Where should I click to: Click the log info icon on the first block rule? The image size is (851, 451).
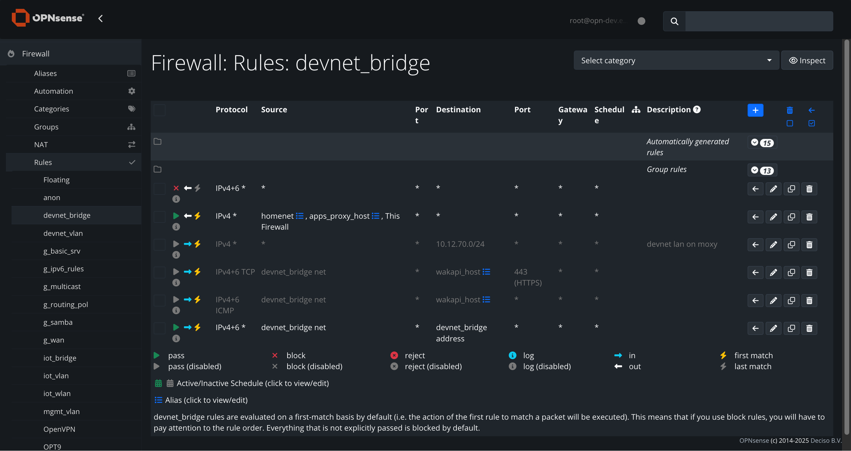176,199
